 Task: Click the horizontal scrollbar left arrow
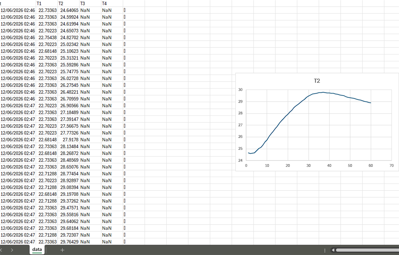tap(333, 250)
